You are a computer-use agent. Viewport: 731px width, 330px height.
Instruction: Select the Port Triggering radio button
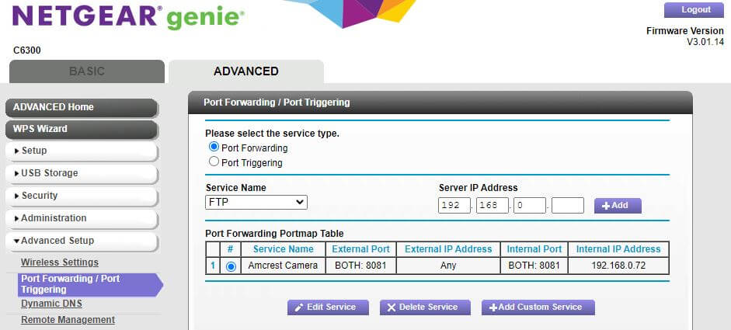214,162
